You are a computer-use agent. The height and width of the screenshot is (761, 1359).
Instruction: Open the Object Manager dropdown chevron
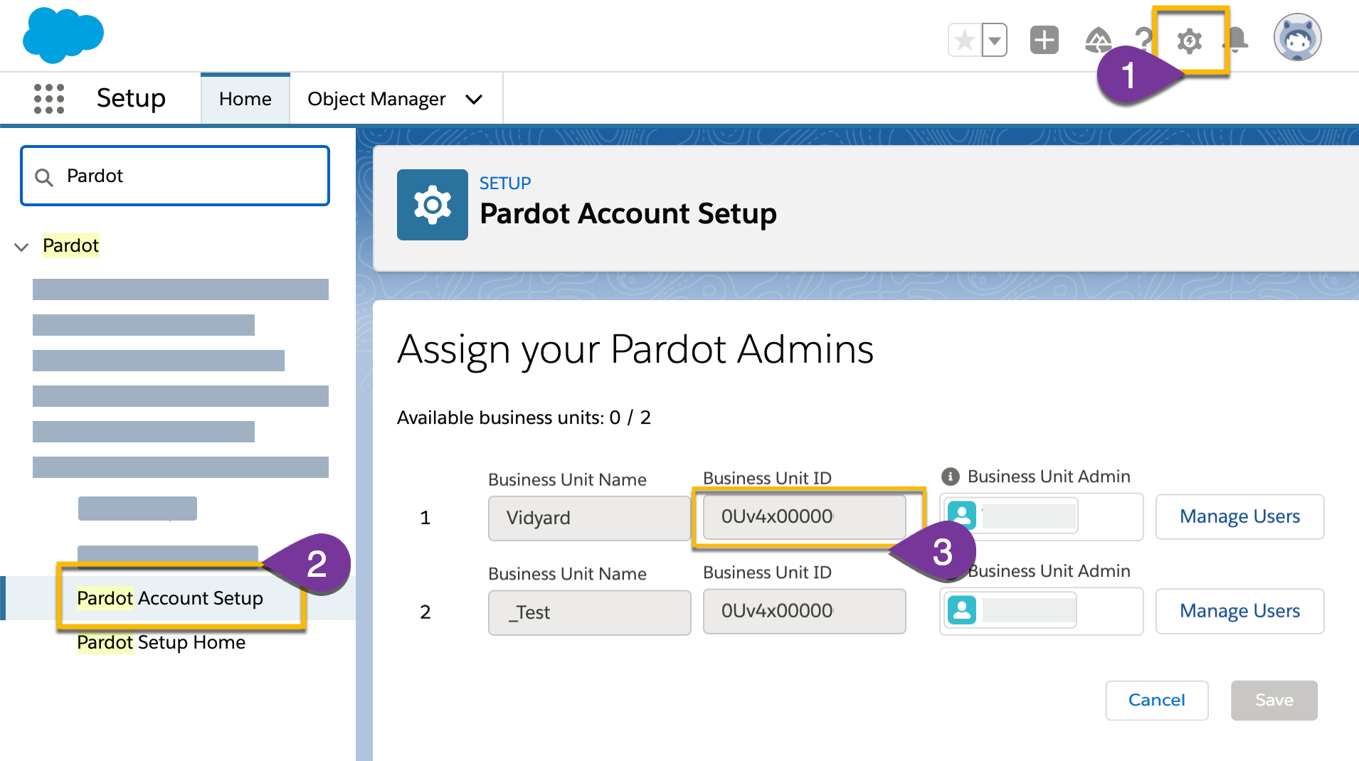click(x=474, y=100)
